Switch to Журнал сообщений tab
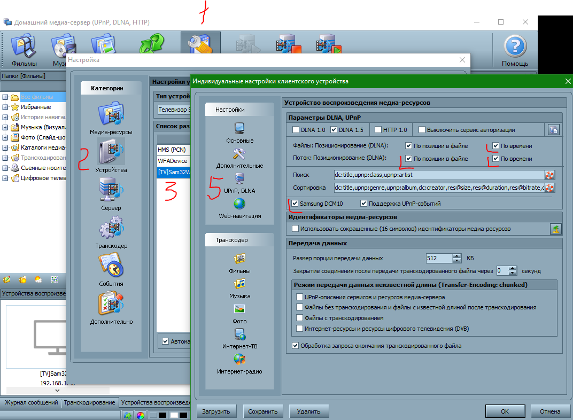 30,402
